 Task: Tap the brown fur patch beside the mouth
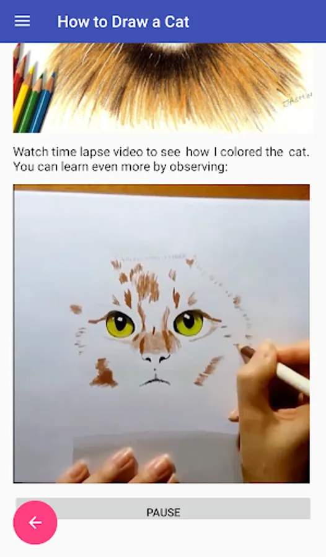[104, 373]
